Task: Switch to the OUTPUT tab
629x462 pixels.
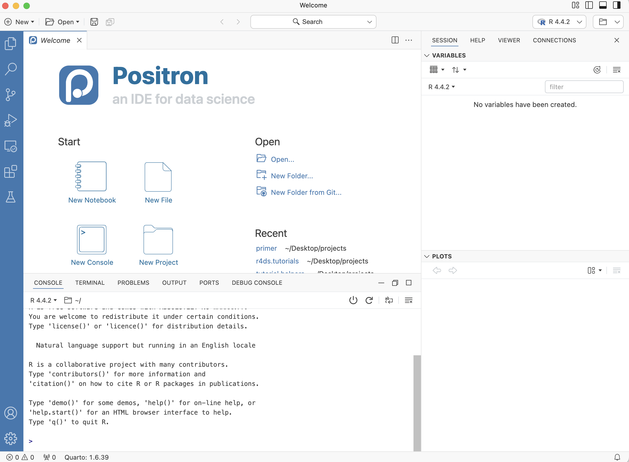Action: tap(174, 283)
